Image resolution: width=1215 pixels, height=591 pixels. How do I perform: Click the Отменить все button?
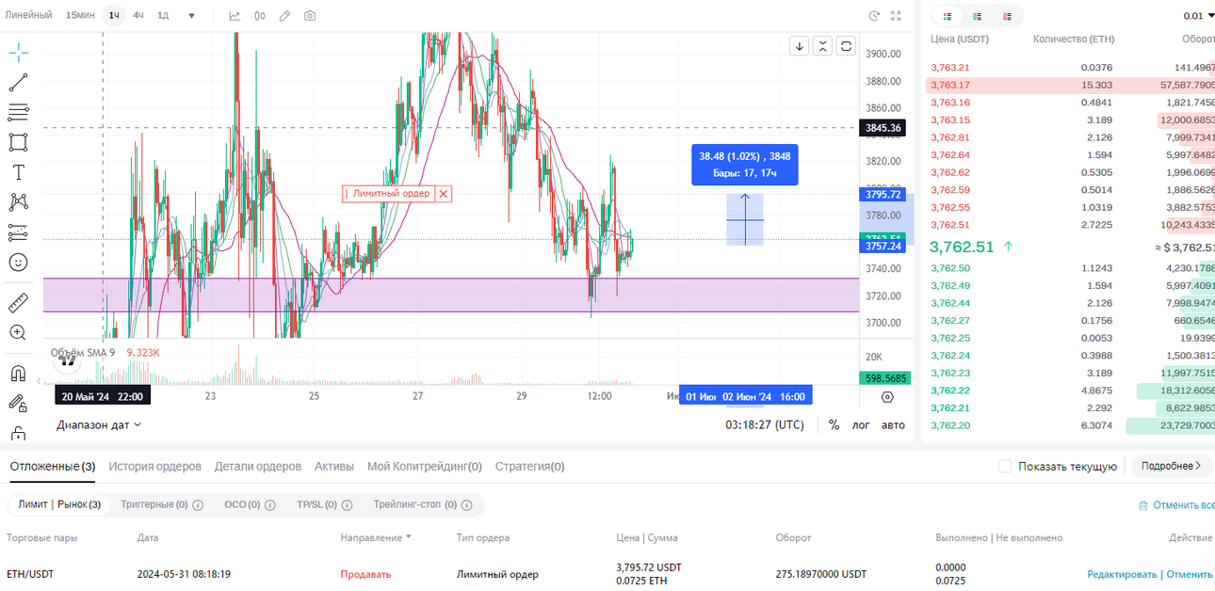[x=1176, y=505]
